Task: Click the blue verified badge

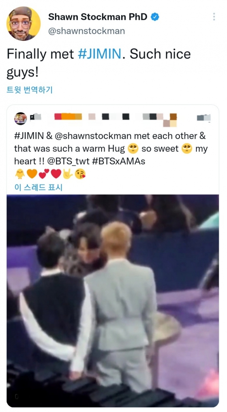Action: click(156, 17)
